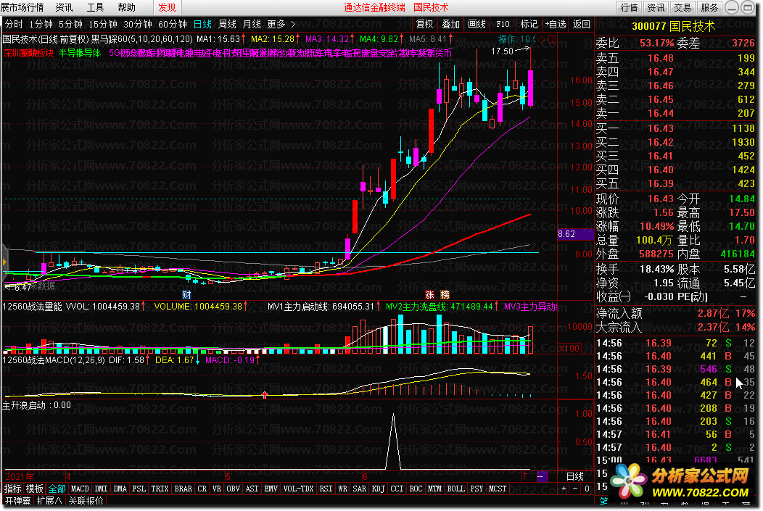
Task: Click the red up-arrow signal in MACD pane
Action: 265,395
